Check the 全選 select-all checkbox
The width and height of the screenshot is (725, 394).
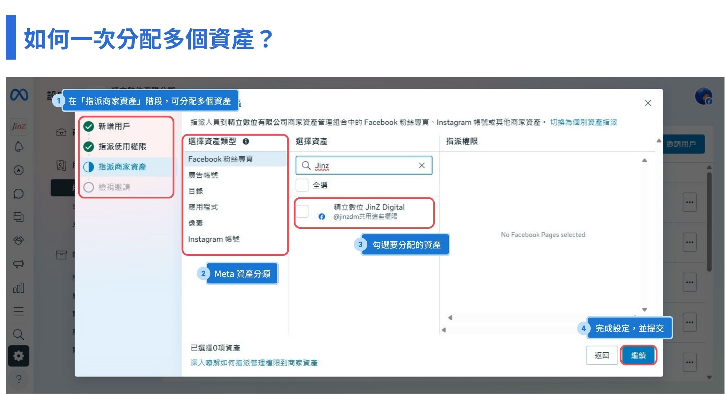[x=302, y=185]
